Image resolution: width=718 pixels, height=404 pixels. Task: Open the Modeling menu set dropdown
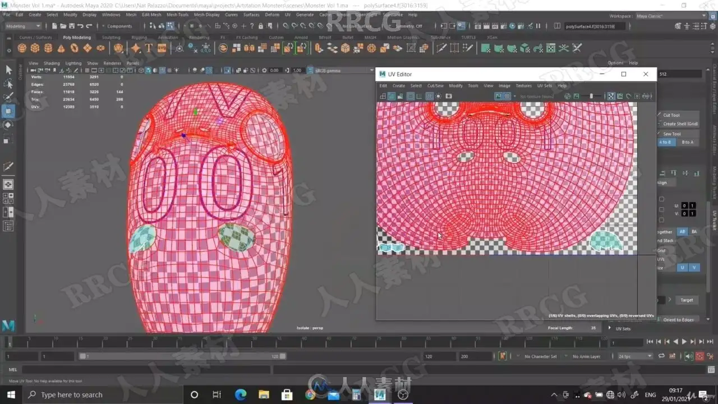22,26
